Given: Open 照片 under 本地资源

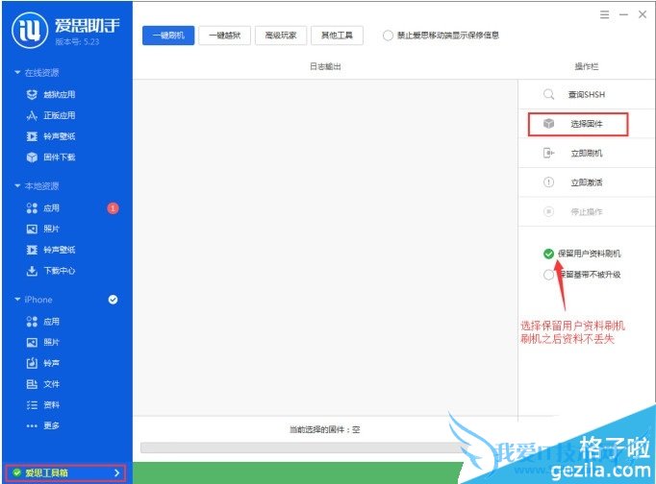Looking at the screenshot, I should point(51,229).
